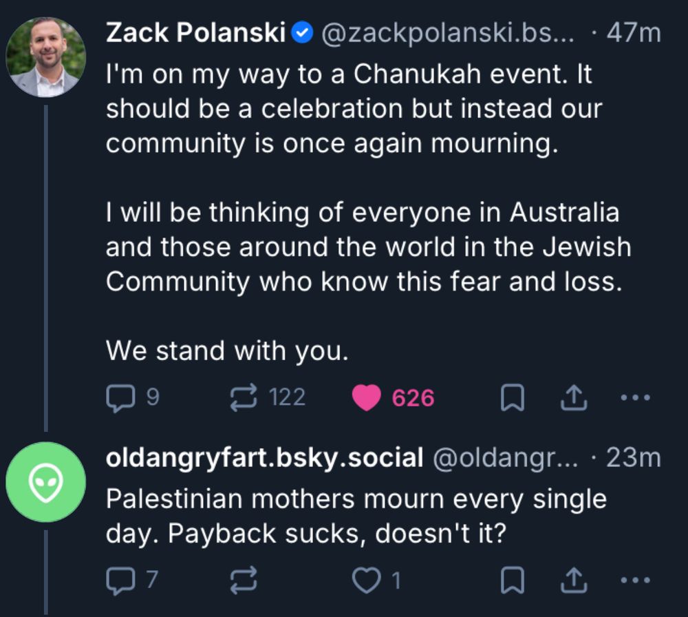
Task: Open more options for the reply
Action: 634,582
